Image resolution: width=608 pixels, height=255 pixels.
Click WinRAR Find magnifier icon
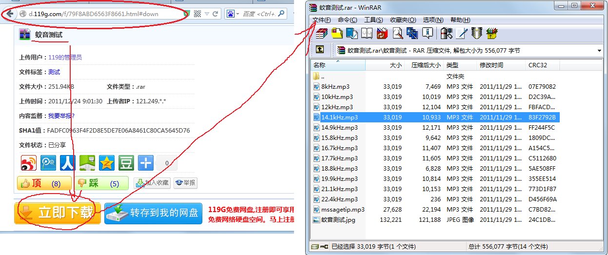(397, 33)
